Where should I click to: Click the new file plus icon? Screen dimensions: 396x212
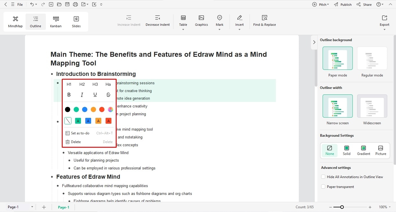(51, 4)
